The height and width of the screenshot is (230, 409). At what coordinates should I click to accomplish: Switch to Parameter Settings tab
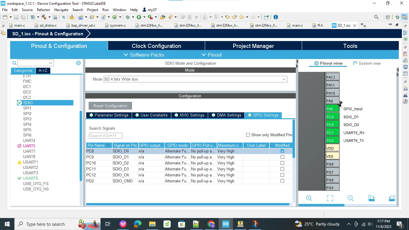pyautogui.click(x=109, y=115)
